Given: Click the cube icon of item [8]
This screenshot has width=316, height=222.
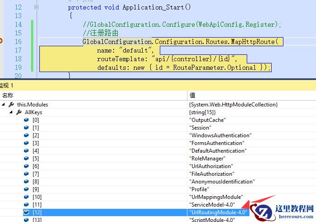Looking at the screenshot, I should tap(26, 182).
